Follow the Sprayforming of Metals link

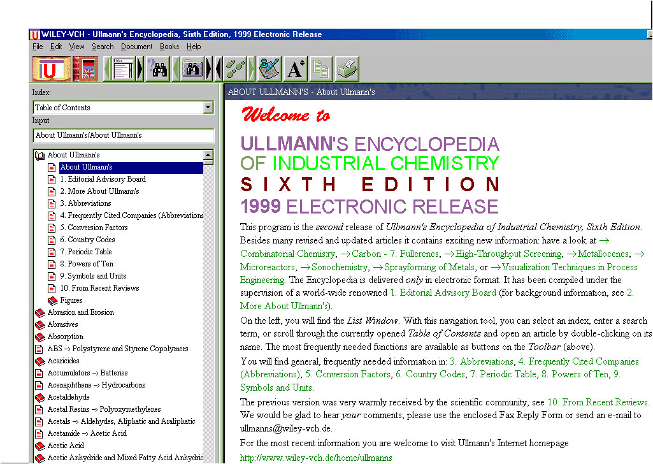[x=429, y=267]
